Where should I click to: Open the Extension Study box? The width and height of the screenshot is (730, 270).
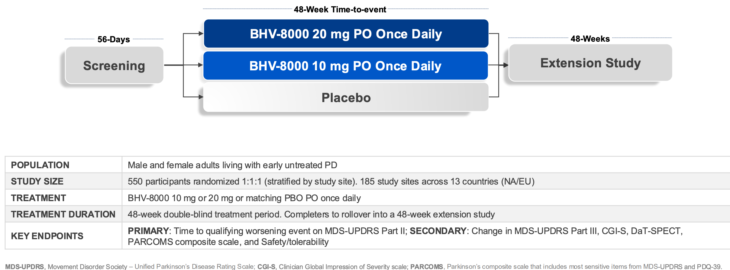[590, 63]
